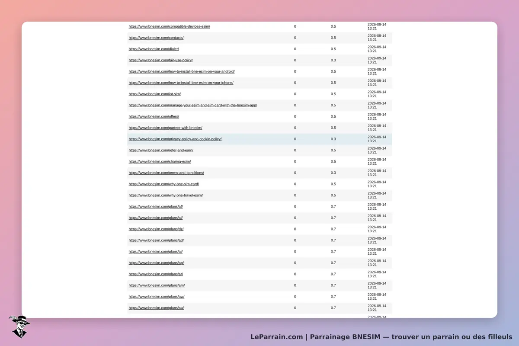
Task: Select priority 0.7 in plans/af/ row
Action: 333,206
